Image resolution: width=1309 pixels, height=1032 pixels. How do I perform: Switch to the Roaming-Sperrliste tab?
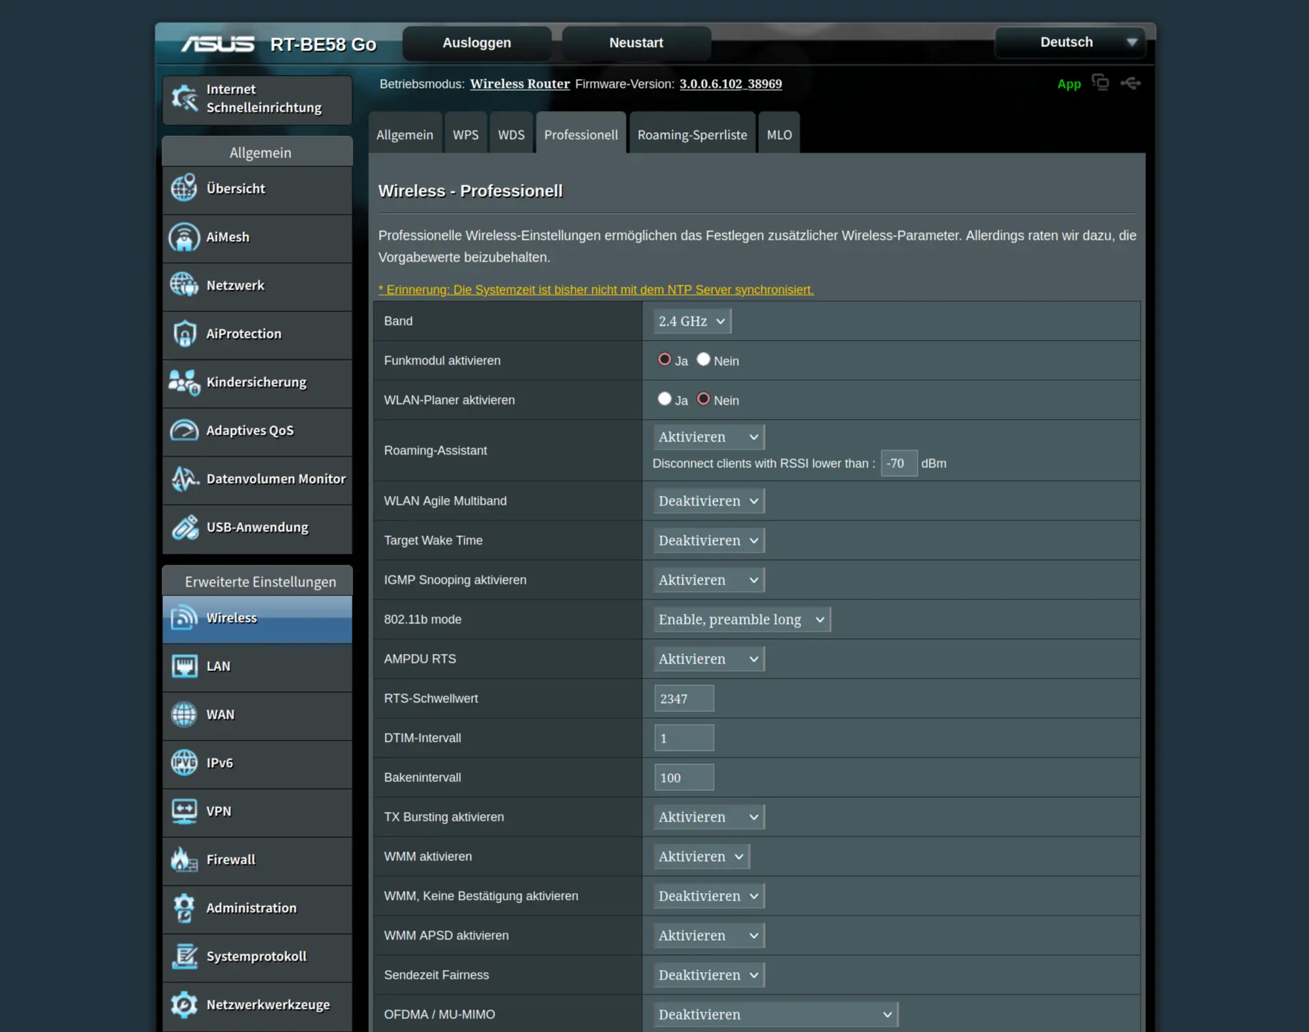(x=691, y=135)
